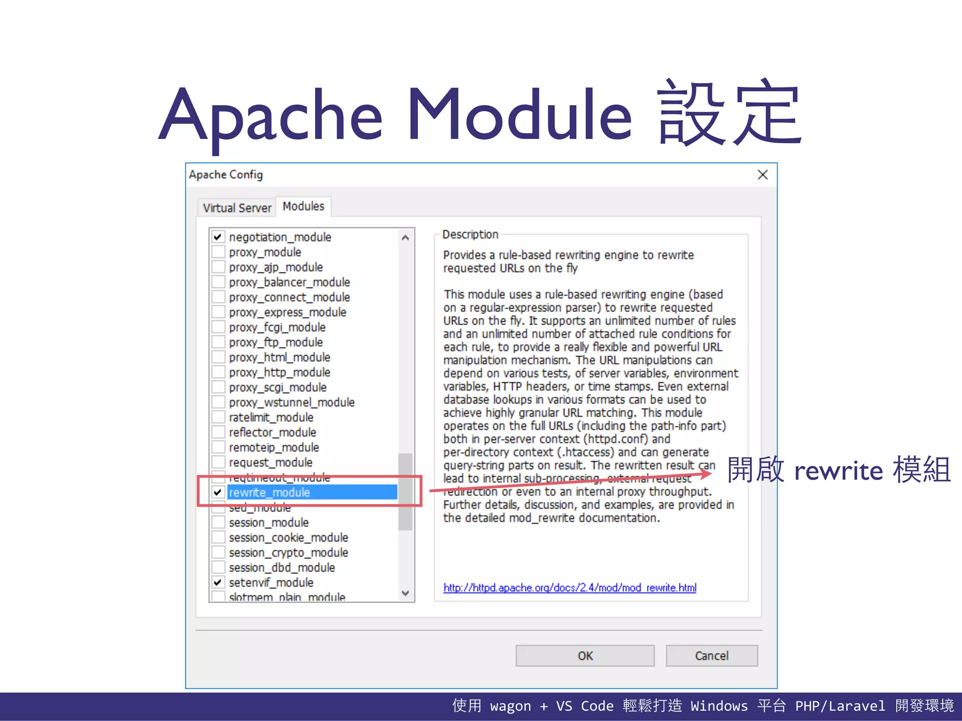Tick the proxy_html_module checkbox
962x721 pixels.
217,357
